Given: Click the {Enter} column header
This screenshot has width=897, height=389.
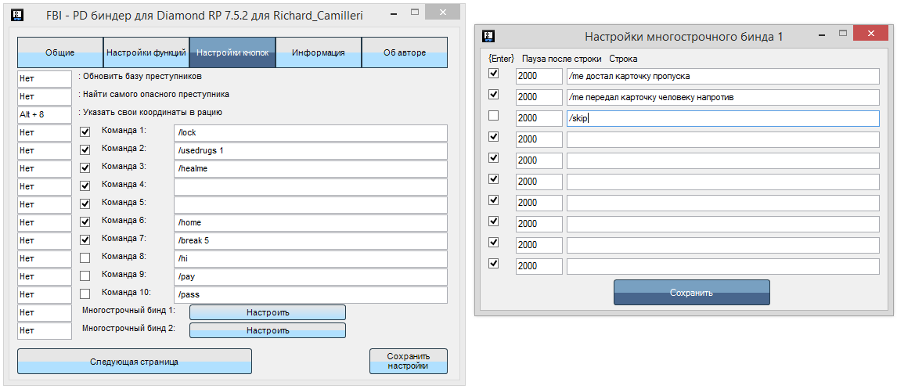Looking at the screenshot, I should [502, 59].
